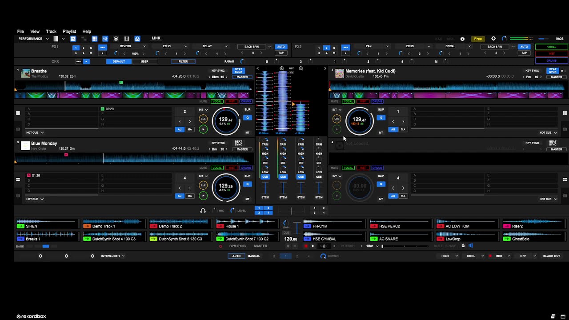Toggle the FX panel icon in top toolbar
569x320 pixels.
[73, 39]
